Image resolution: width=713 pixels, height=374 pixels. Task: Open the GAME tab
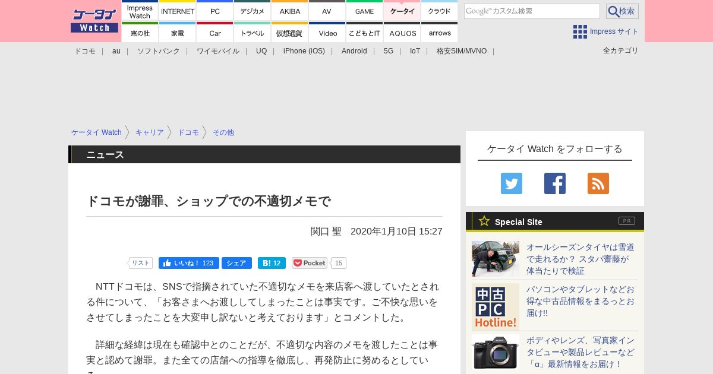click(365, 11)
